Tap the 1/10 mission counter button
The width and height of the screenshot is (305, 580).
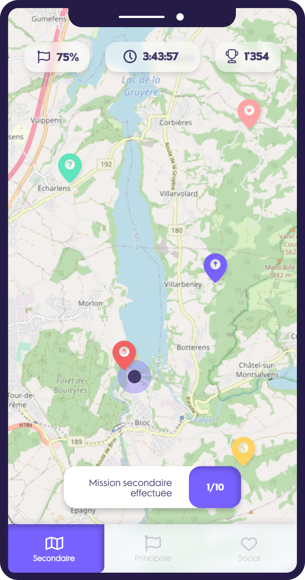tap(215, 487)
